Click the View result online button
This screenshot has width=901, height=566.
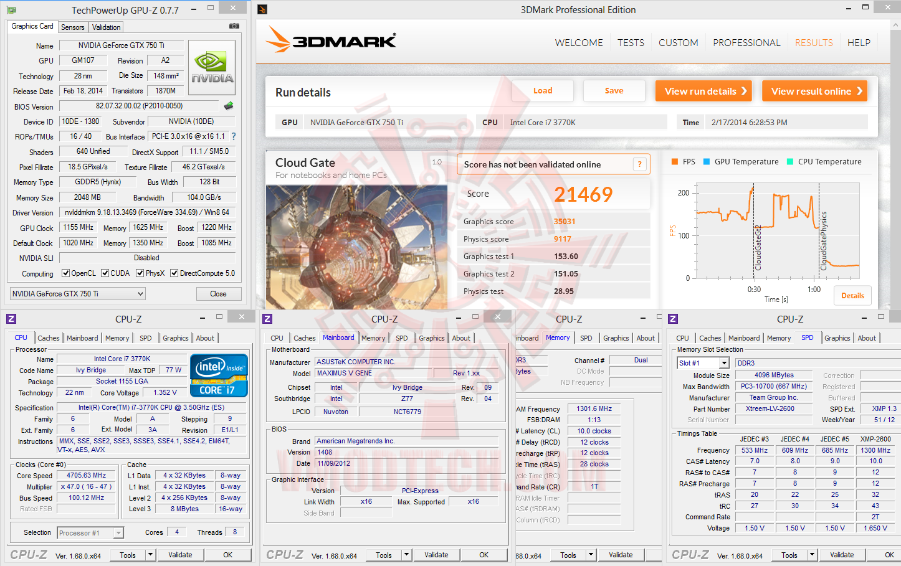click(x=815, y=91)
